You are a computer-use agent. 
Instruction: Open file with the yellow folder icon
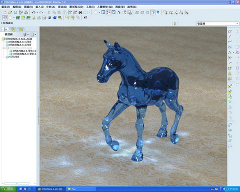point(10,12)
